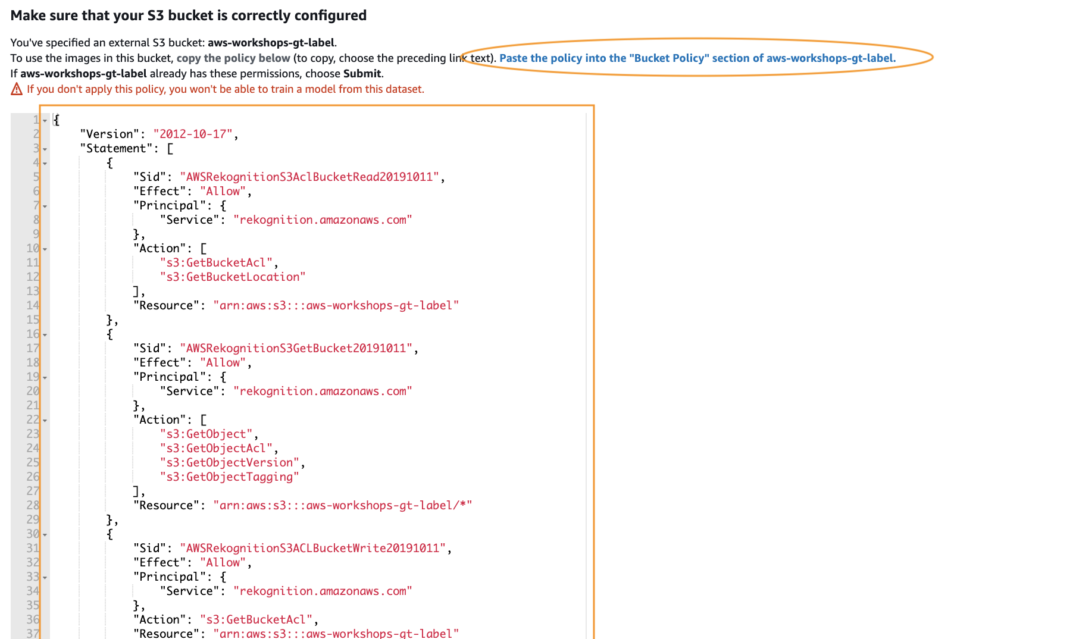Viewport: 1070px width, 639px height.
Task: Click the "Effect": "Allow" on line 6
Action: (x=193, y=191)
